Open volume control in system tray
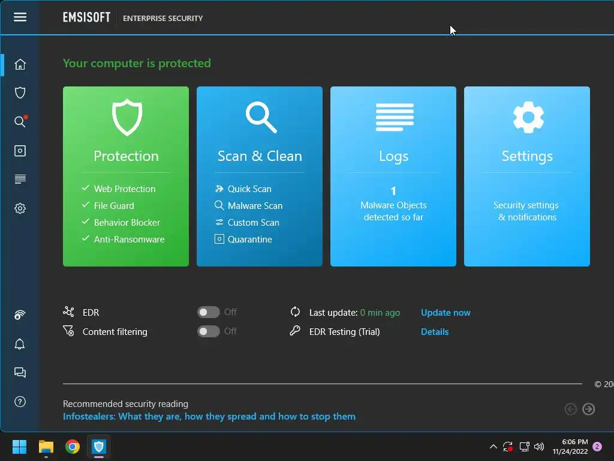Screen dimensions: 614x461 tap(539, 447)
